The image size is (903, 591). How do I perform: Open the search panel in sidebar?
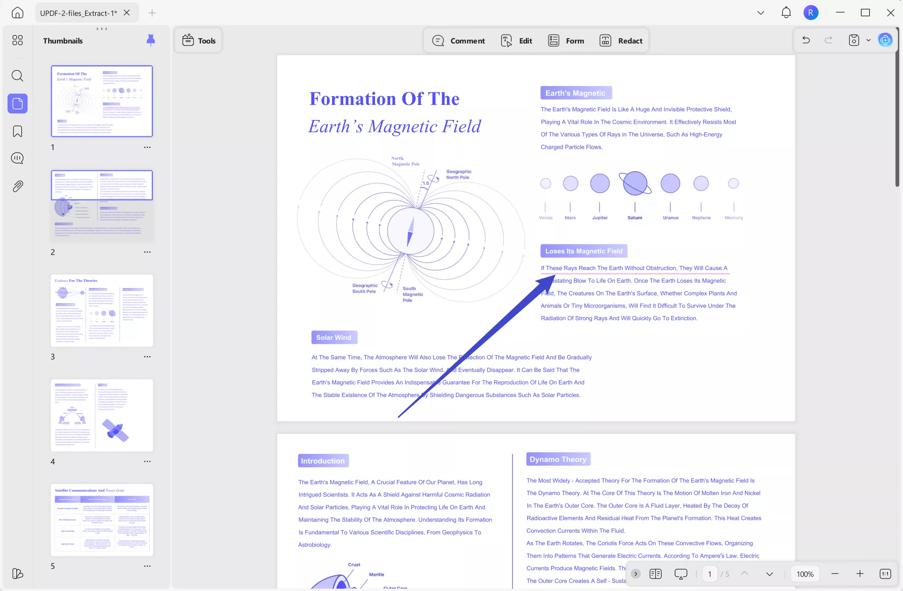tap(17, 76)
